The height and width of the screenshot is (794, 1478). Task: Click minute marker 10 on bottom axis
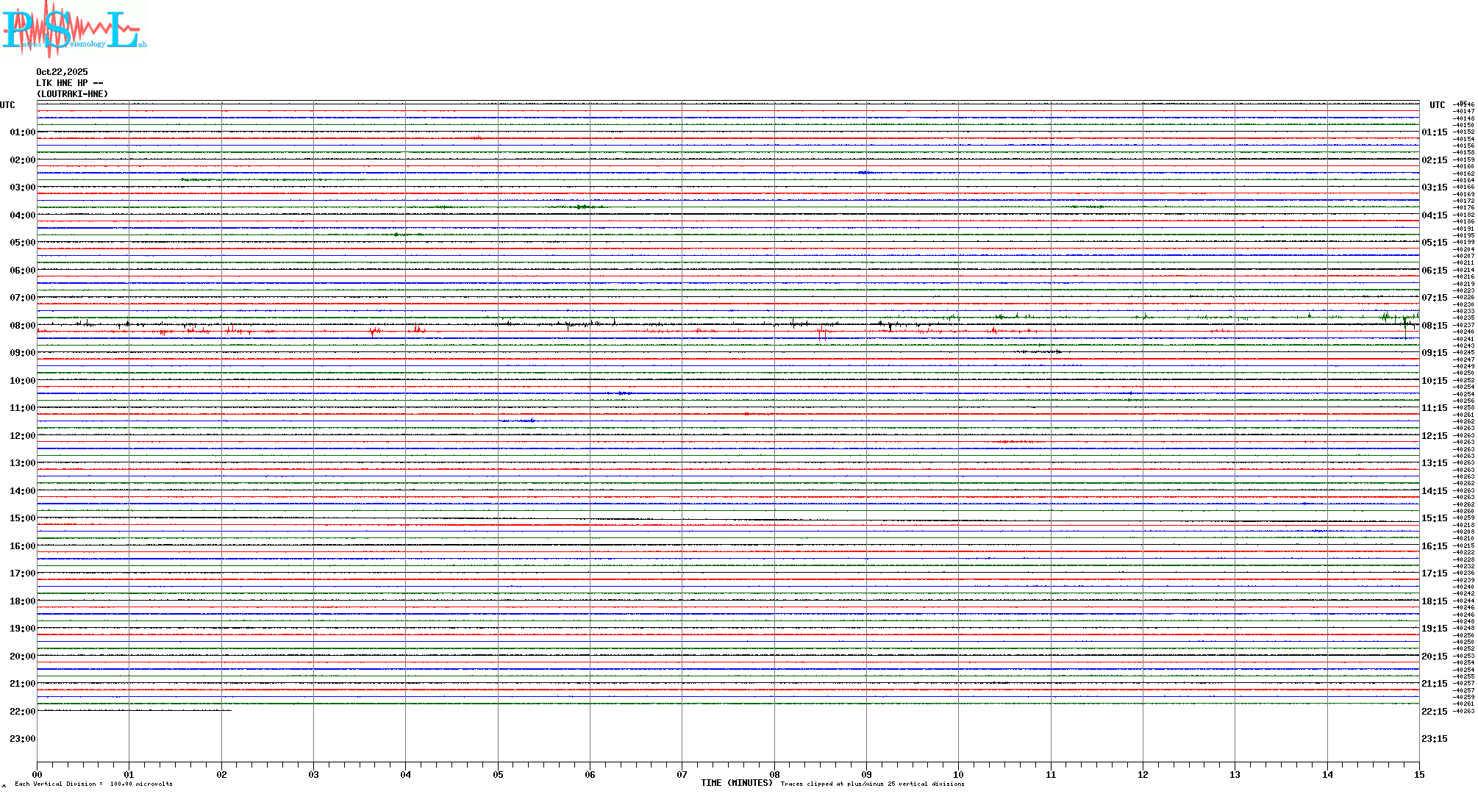click(x=958, y=774)
